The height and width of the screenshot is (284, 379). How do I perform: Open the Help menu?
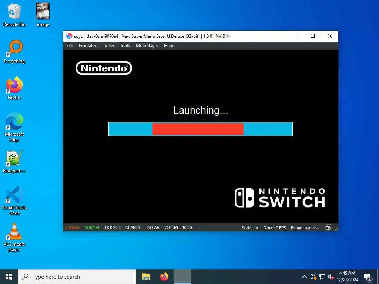168,45
